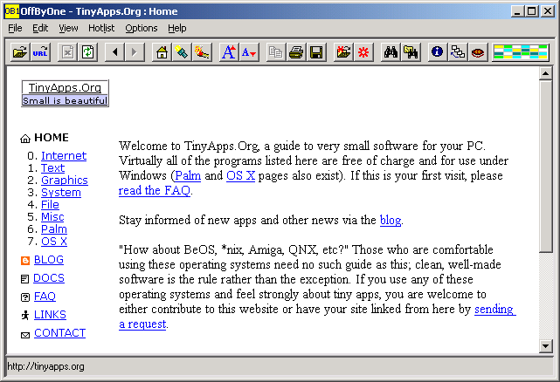Reload the page with the refresh icon
The width and height of the screenshot is (560, 382).
point(87,52)
